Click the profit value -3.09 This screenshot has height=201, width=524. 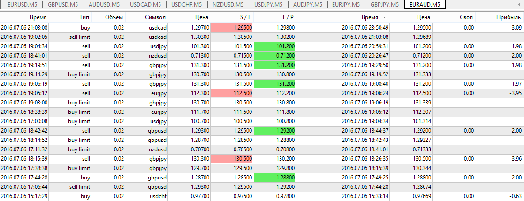coord(514,28)
